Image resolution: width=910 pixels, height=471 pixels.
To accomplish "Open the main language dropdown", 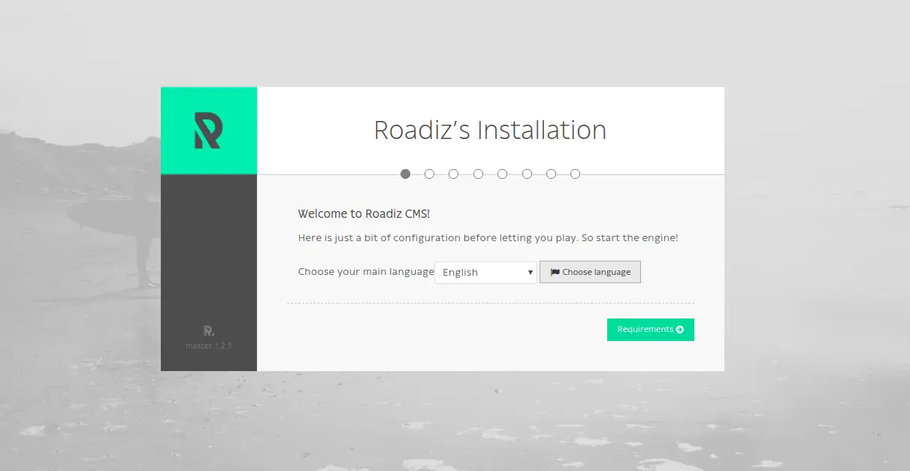I will [486, 272].
